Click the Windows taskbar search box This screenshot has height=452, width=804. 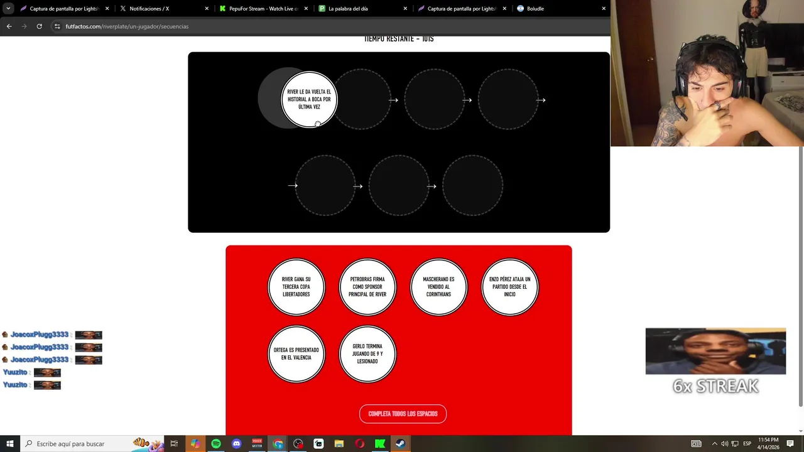point(91,444)
